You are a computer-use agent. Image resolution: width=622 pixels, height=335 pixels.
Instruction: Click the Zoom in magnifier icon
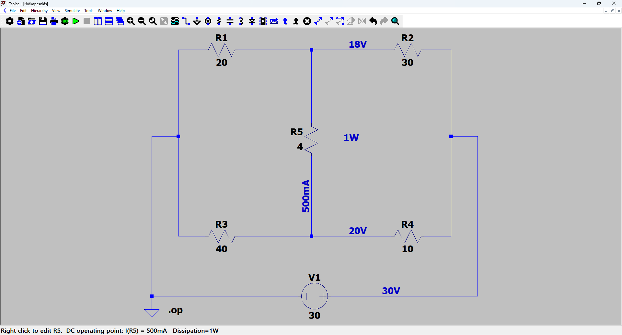pyautogui.click(x=131, y=21)
